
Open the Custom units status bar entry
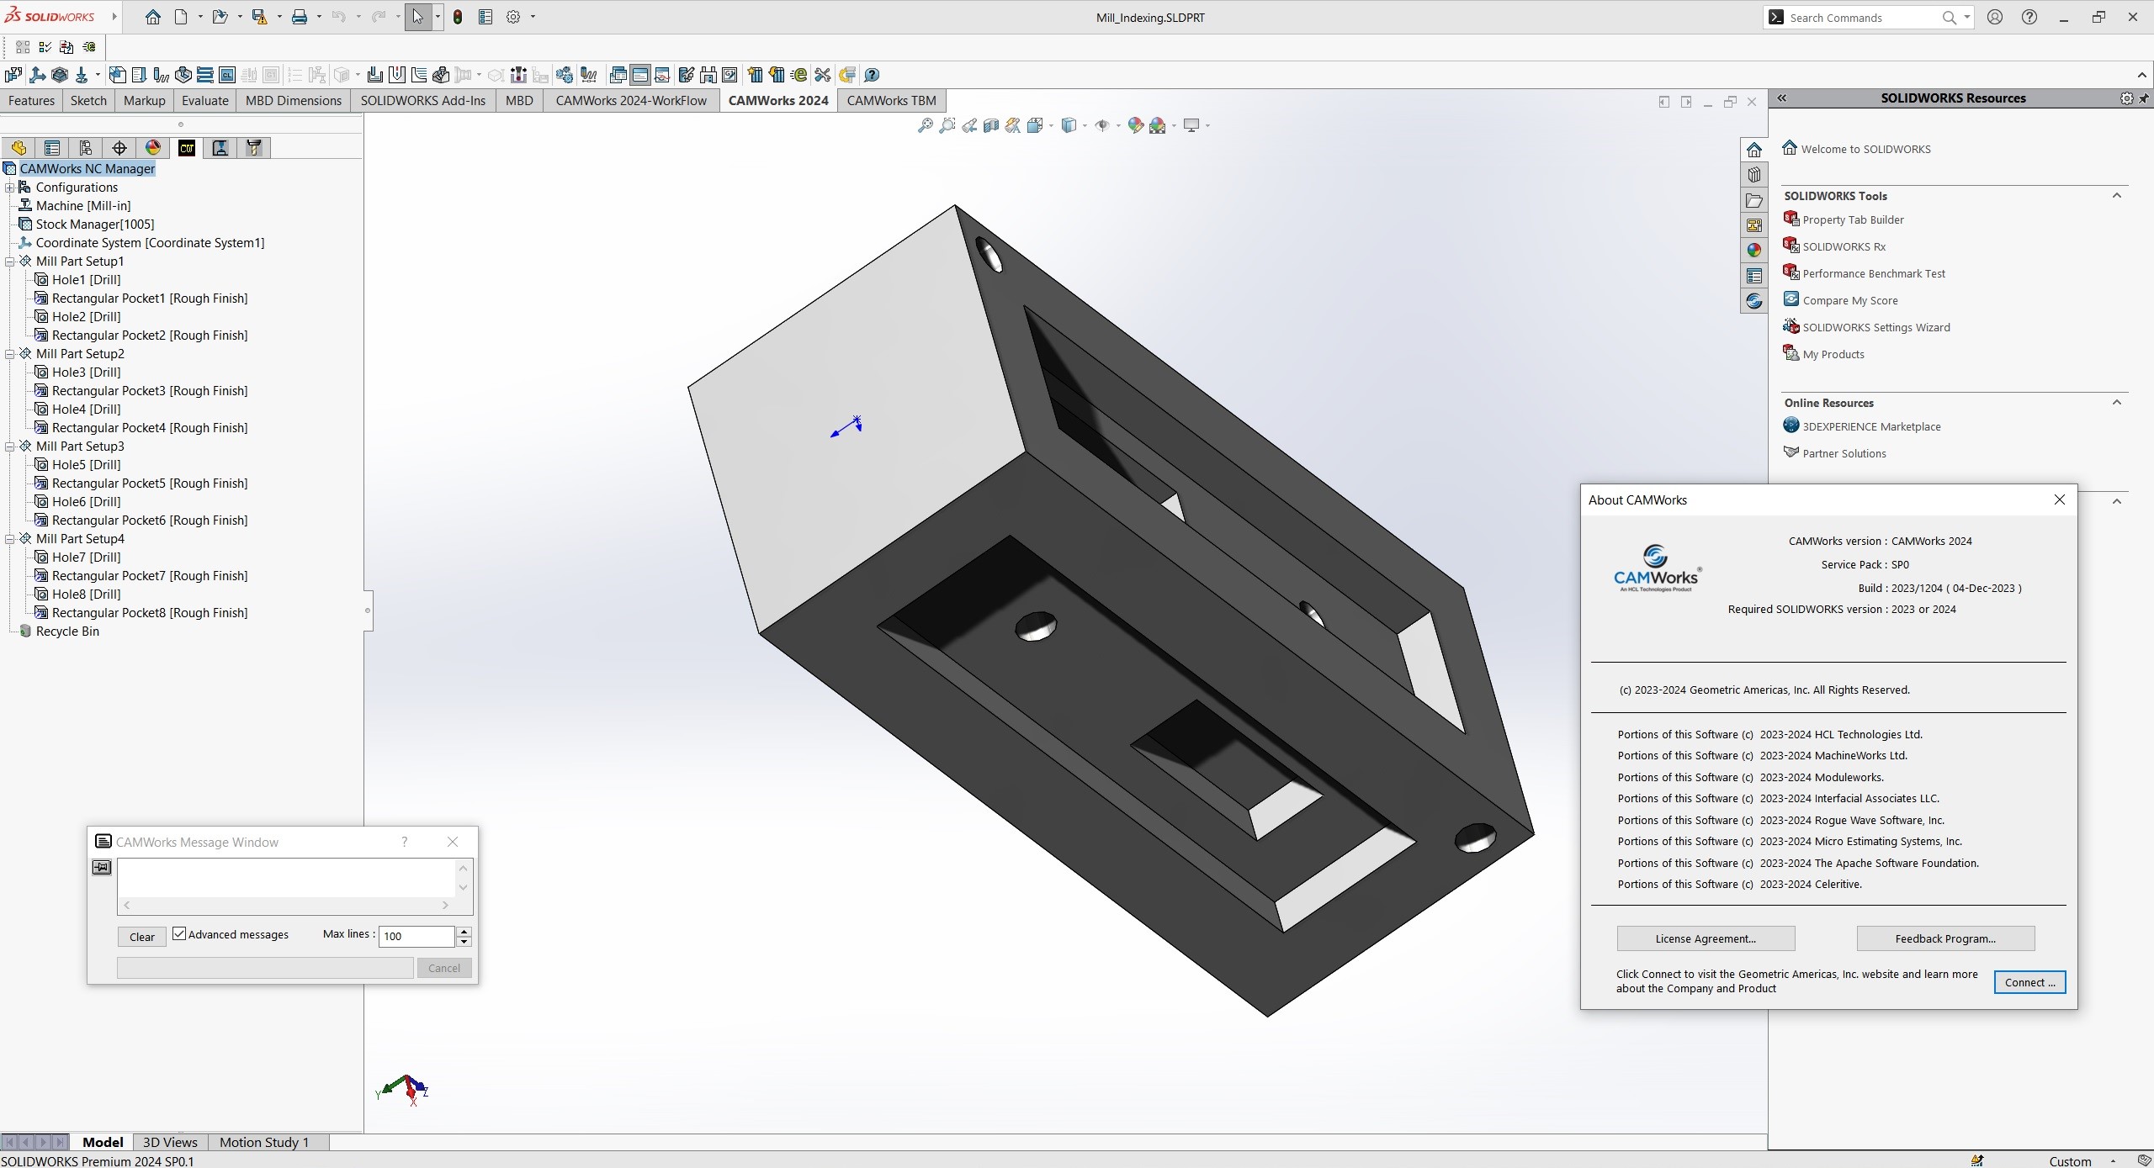2070,1161
